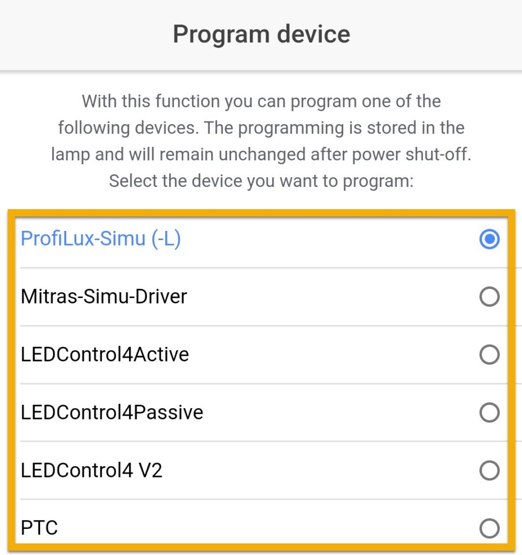
Task: Enable the LEDControl4Active radio option
Action: click(489, 354)
